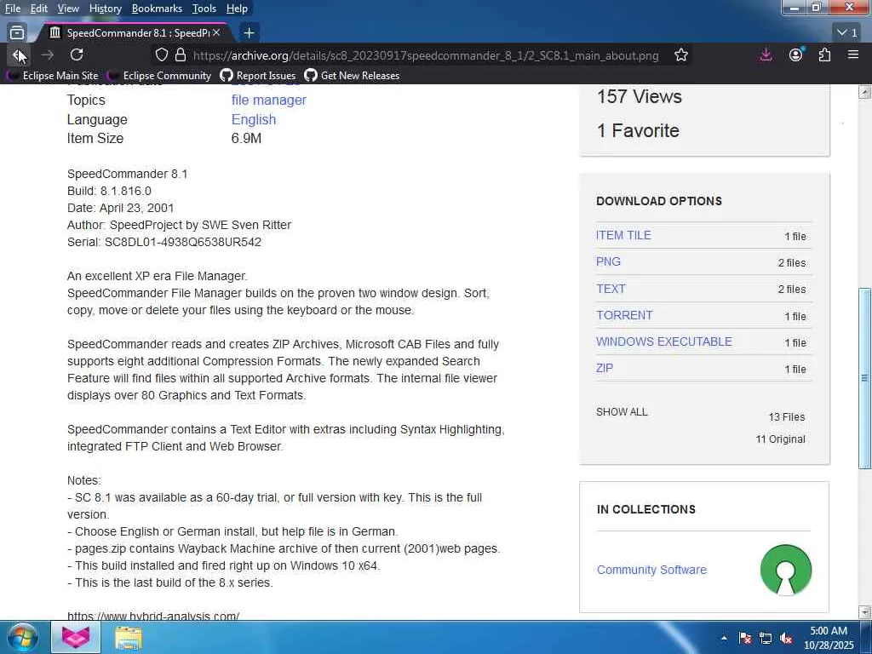Open the Edit menu
The image size is (872, 654).
point(38,9)
